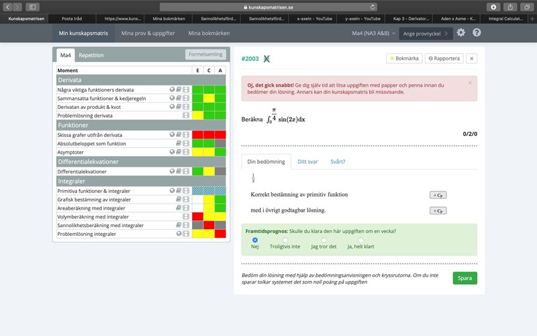The image size is (537, 336).
Task: Select the 'Nej' forecast radio button
Action: point(254,239)
